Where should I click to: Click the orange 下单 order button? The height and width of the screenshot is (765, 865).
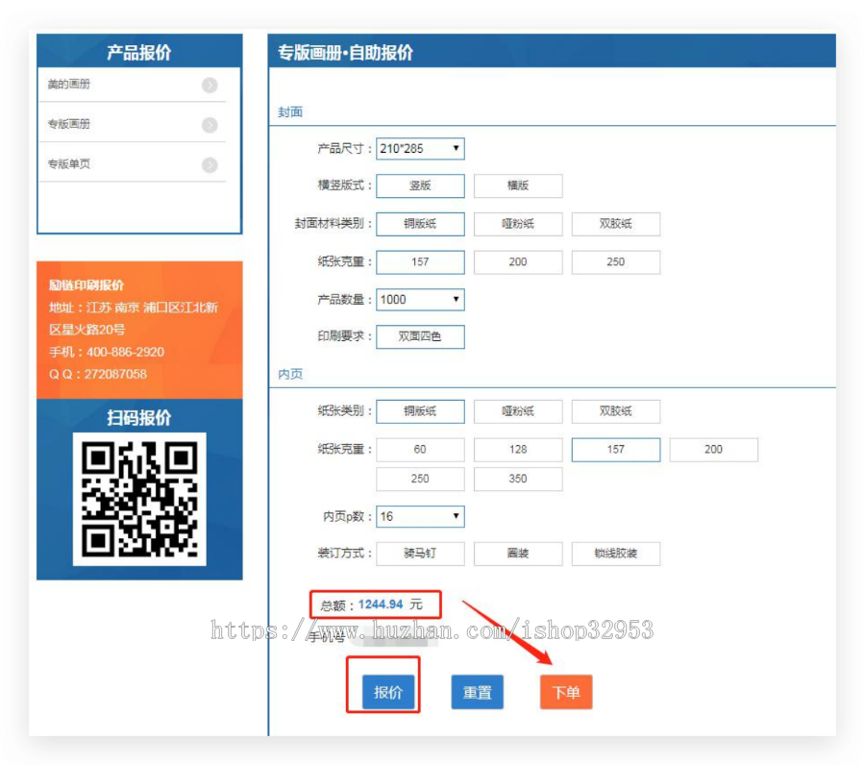click(566, 691)
